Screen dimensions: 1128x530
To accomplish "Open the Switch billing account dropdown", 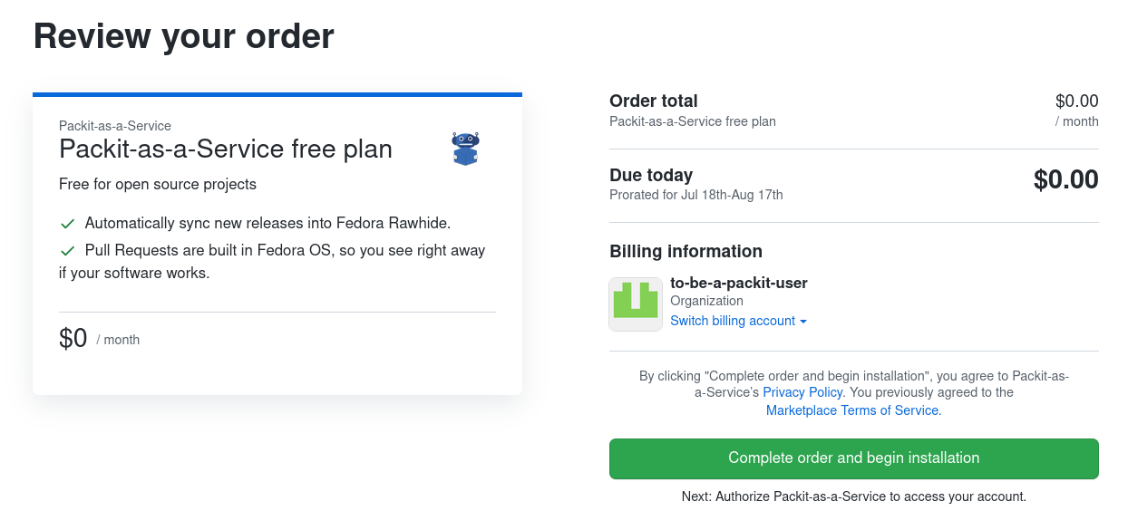I will point(738,321).
